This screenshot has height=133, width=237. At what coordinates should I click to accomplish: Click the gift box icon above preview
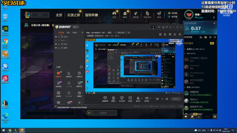pos(160,34)
